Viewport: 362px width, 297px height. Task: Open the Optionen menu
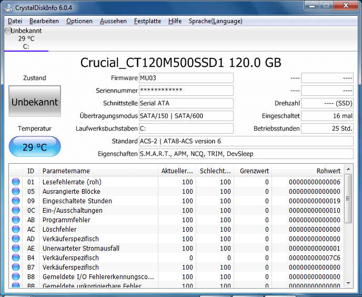click(x=79, y=21)
